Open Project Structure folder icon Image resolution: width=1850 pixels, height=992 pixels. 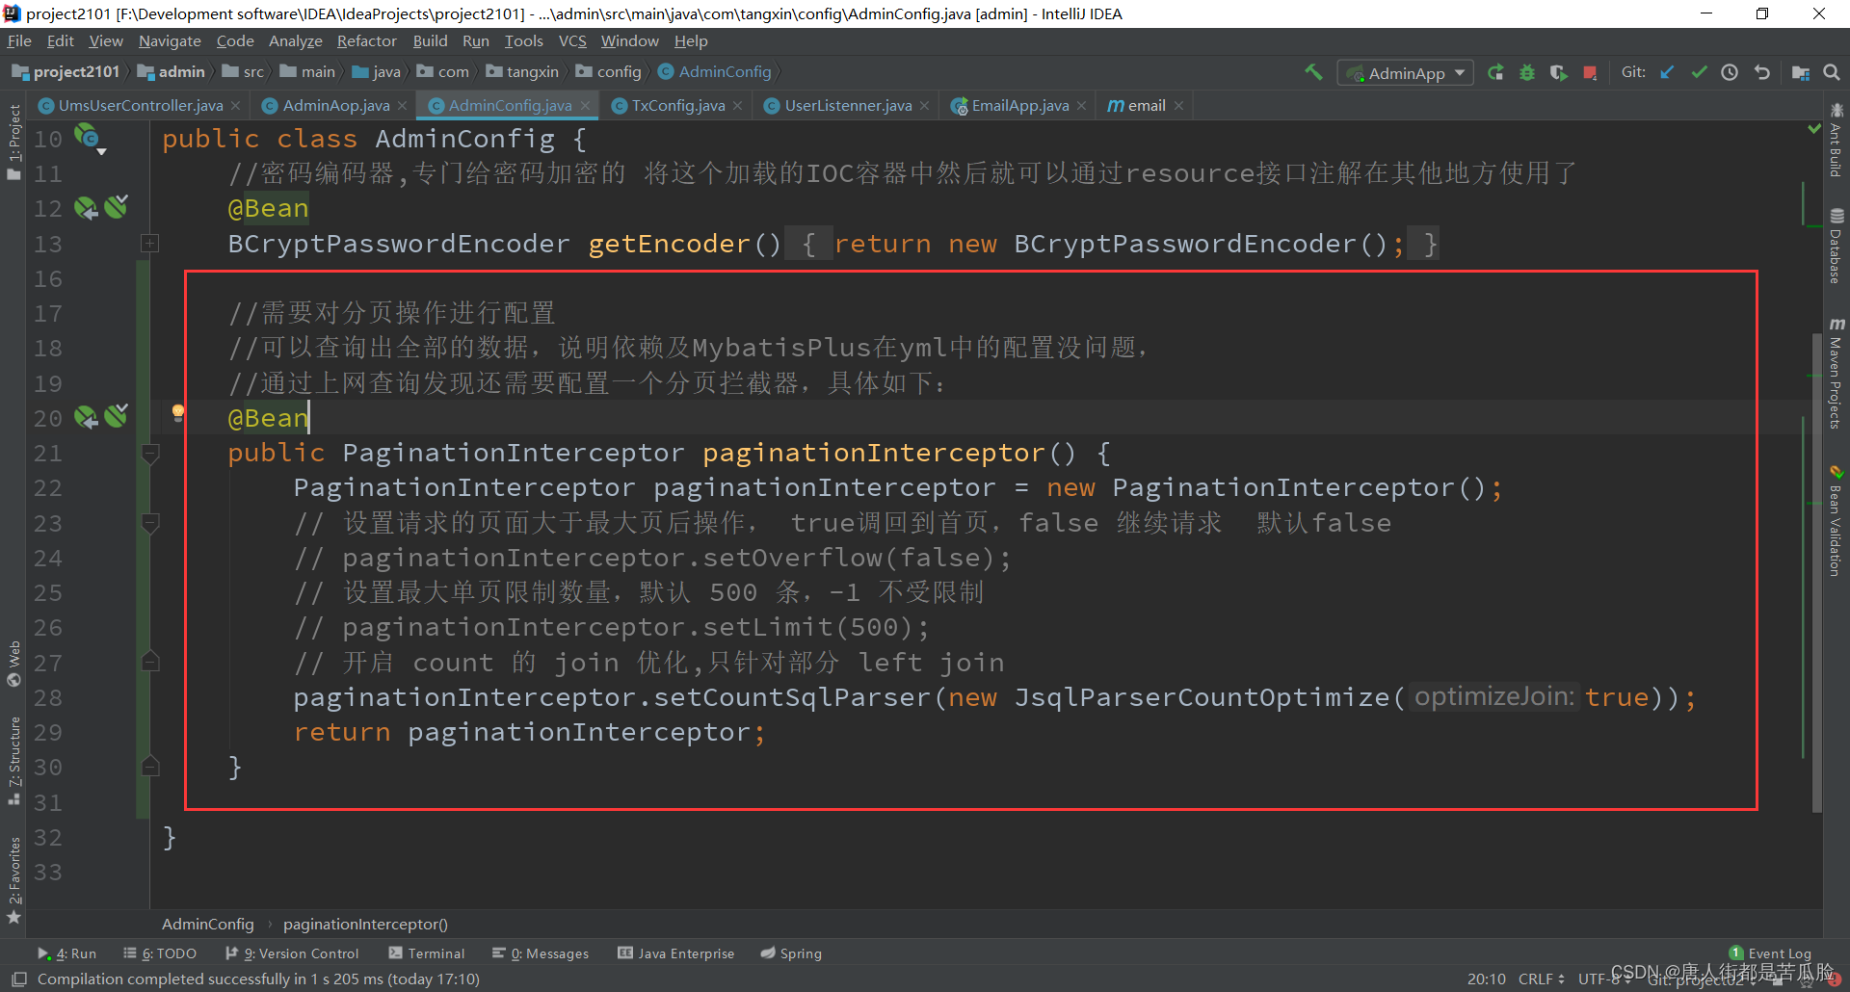point(1800,72)
